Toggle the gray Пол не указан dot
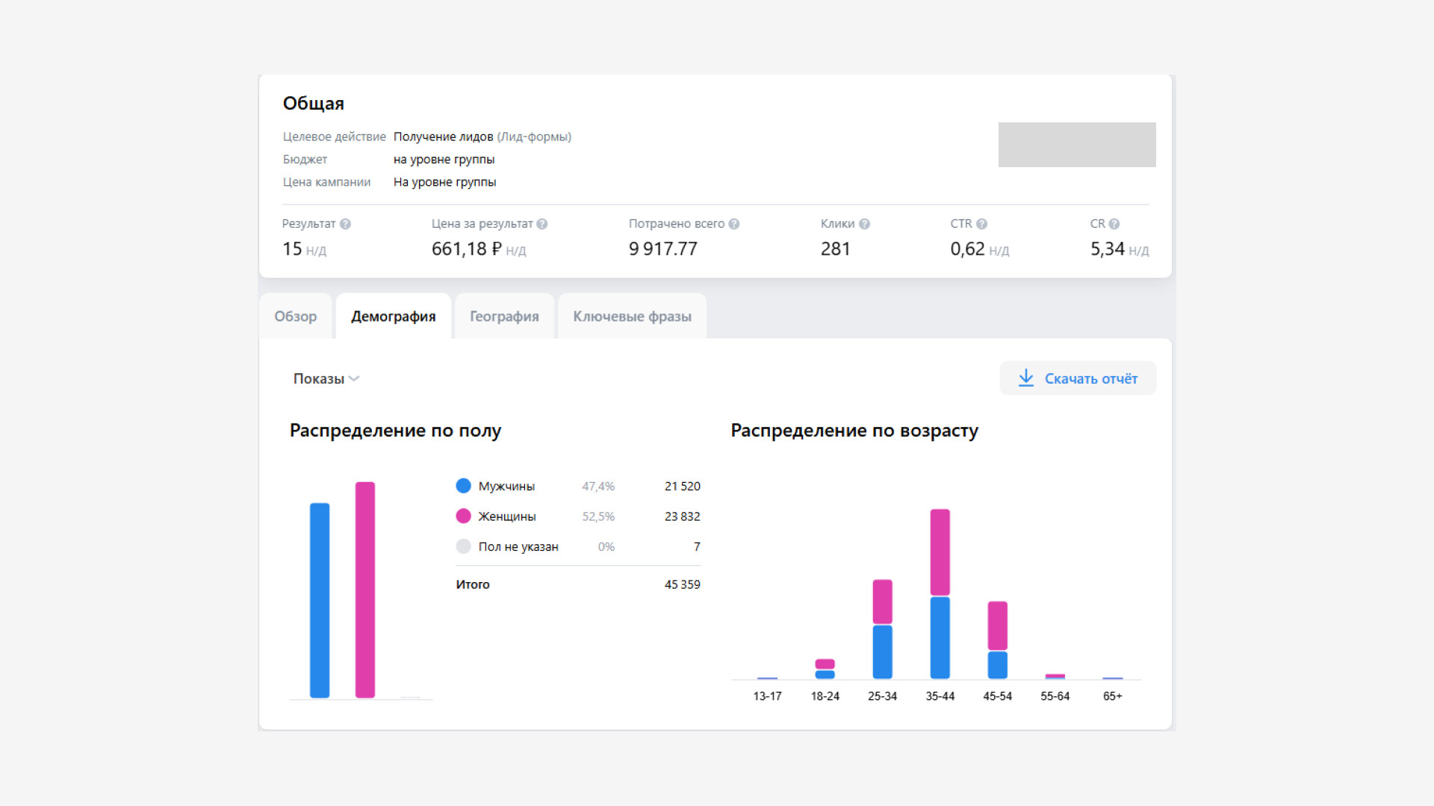1434x806 pixels. coord(463,546)
